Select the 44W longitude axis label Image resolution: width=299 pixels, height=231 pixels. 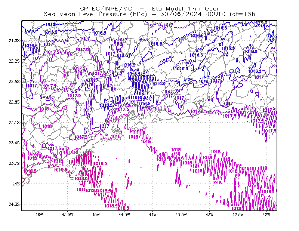tap(153, 215)
